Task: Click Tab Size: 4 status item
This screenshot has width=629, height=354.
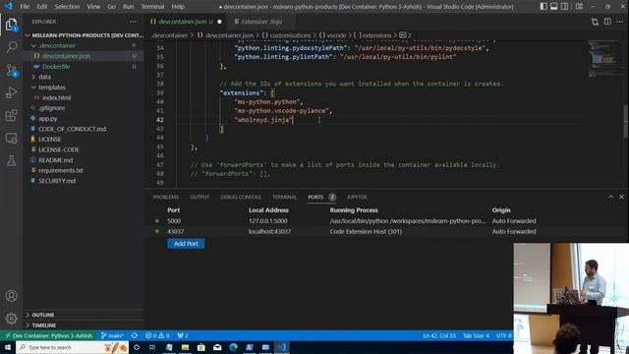Action: [x=476, y=335]
